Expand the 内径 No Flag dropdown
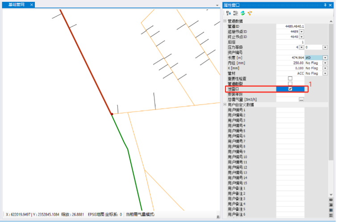Viewport: 337px width, 222px height. (325, 63)
